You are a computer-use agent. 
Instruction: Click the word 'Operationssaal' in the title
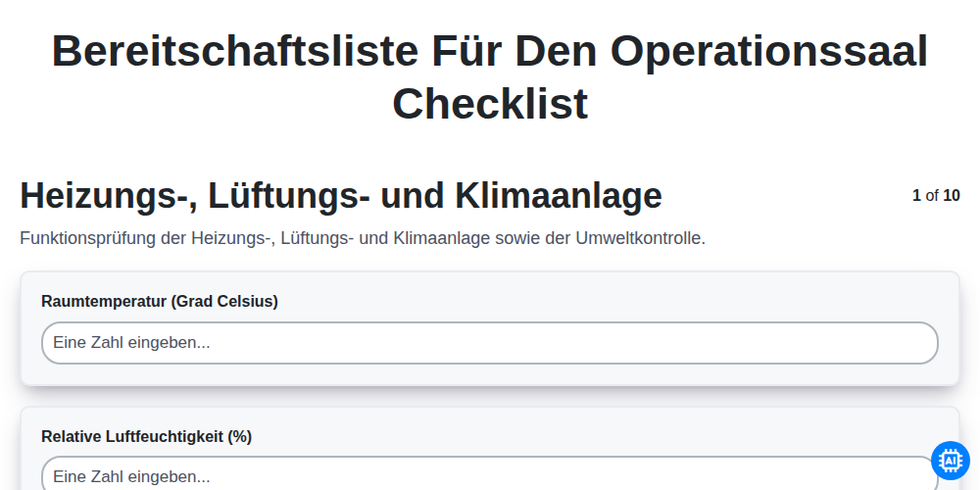(x=769, y=51)
